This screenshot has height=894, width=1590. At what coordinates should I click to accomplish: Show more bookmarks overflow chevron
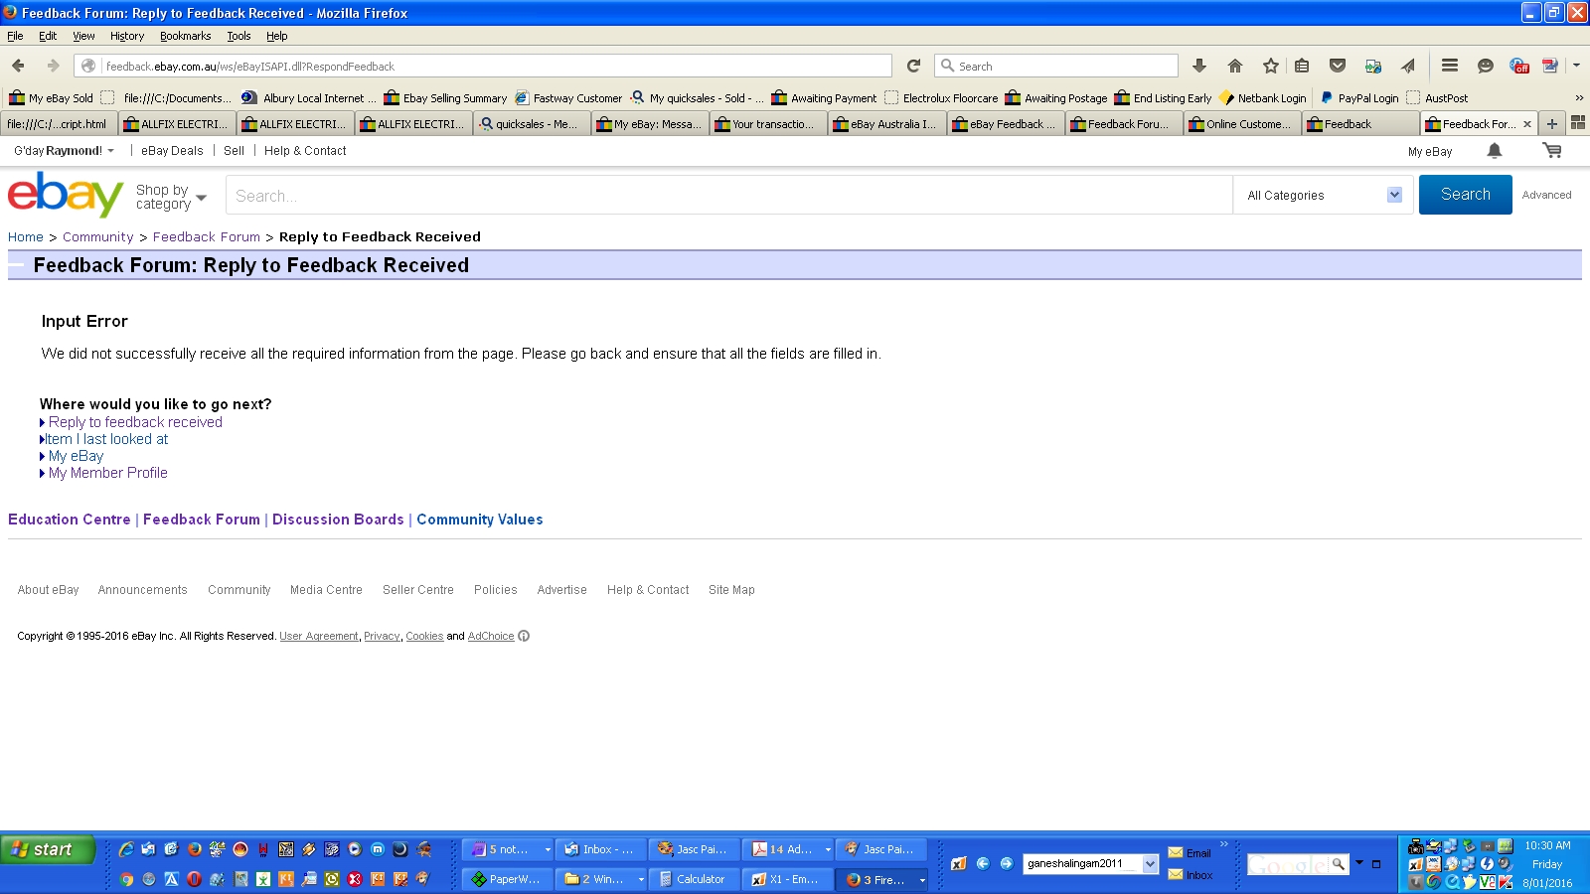(1579, 97)
